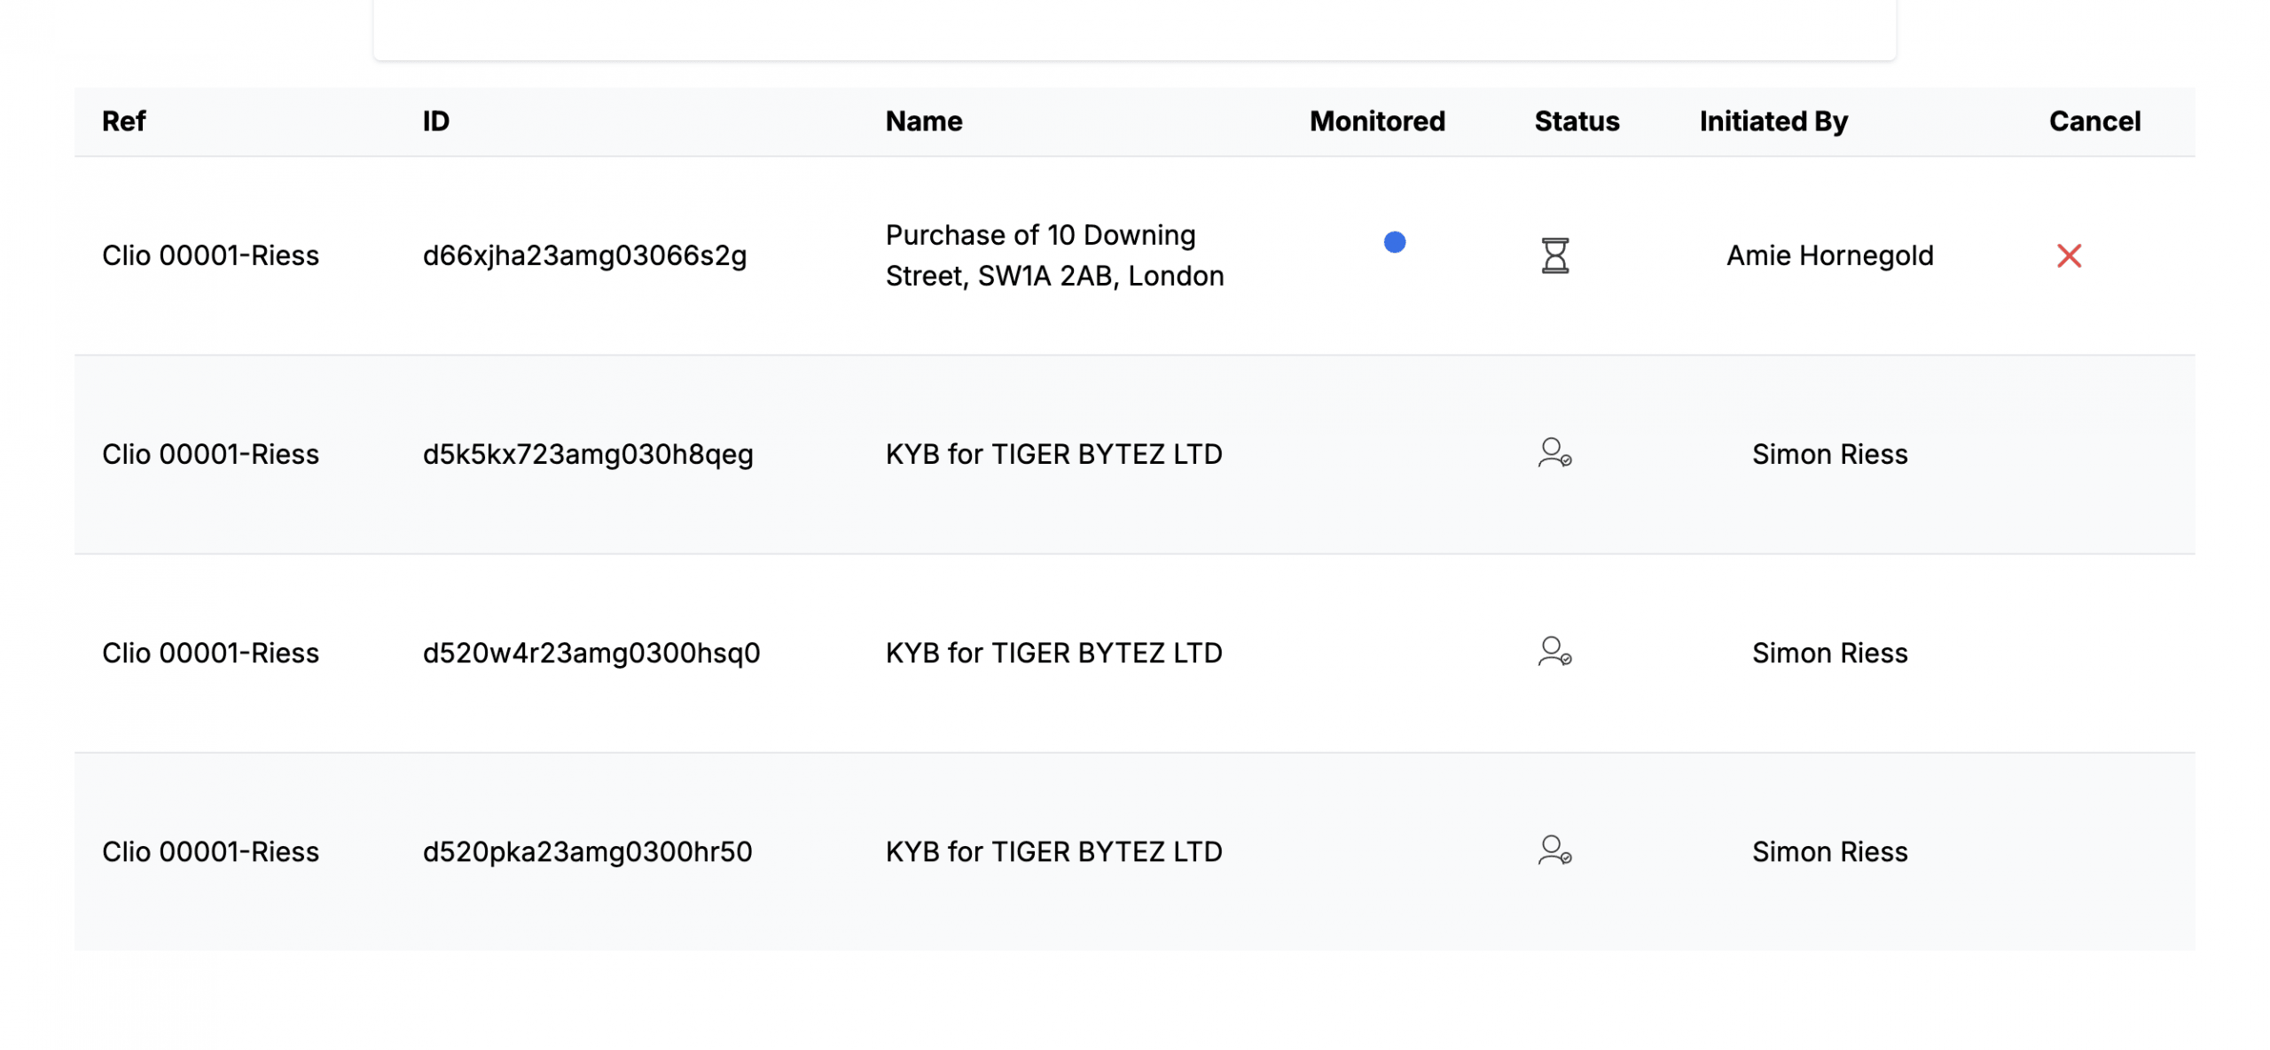Click the Monitored column header
Image resolution: width=2270 pixels, height=1050 pixels.
pyautogui.click(x=1376, y=121)
